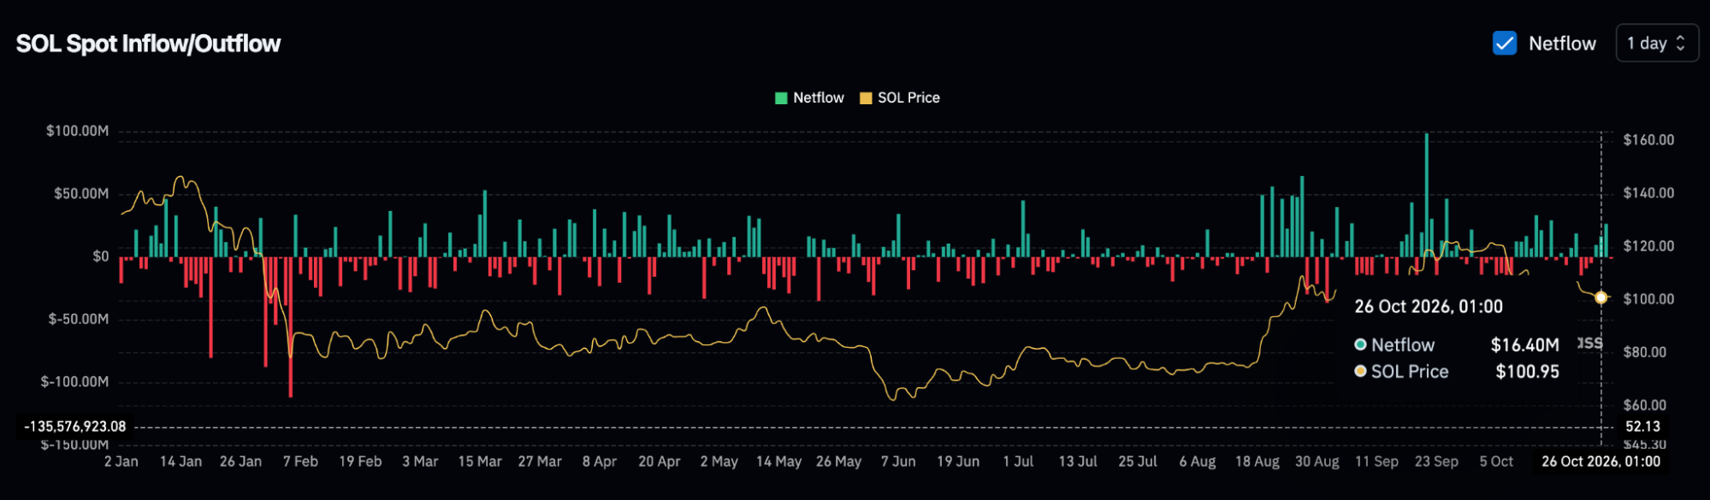Click the 19 Jun x-axis label
Image resolution: width=1710 pixels, height=500 pixels.
point(958,462)
